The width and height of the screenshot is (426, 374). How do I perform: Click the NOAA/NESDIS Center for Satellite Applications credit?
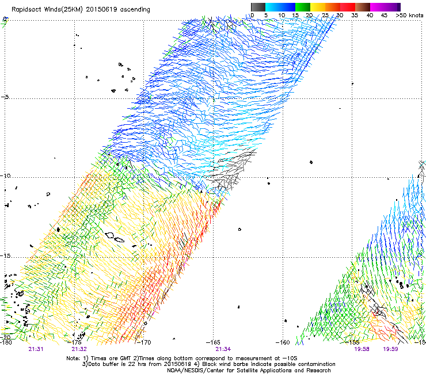249,371
